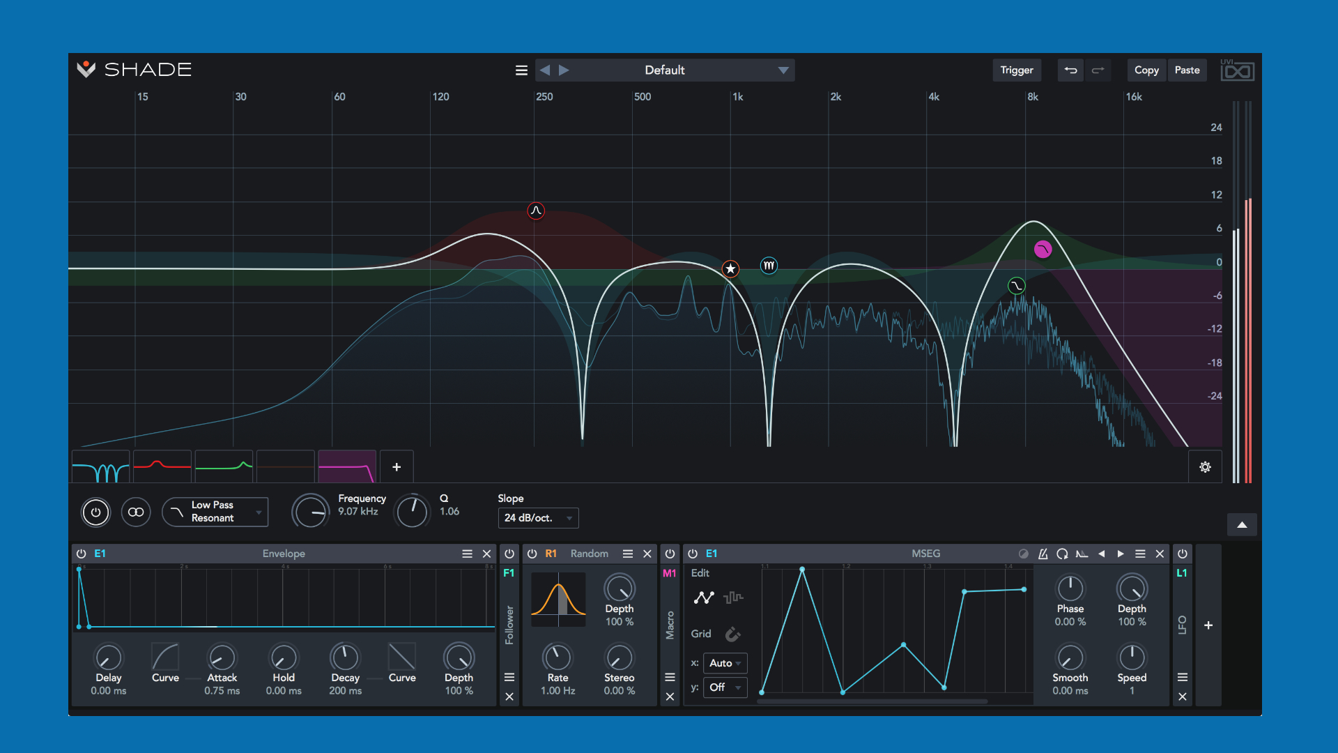This screenshot has height=753, width=1338.
Task: Click the Envelope decay Curve shape box
Action: (402, 657)
